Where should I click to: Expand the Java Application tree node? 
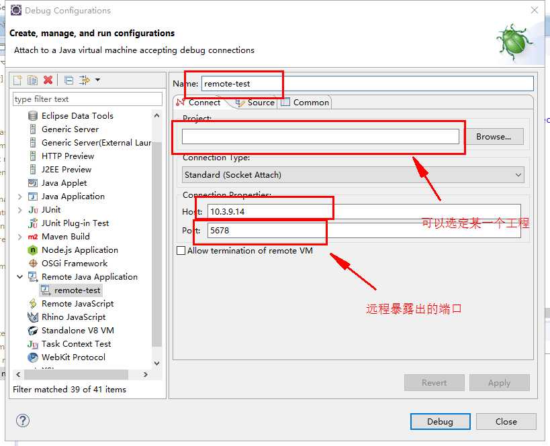tap(20, 197)
